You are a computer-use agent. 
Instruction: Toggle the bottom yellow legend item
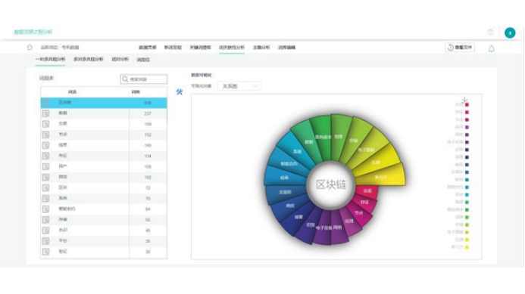tap(460, 247)
